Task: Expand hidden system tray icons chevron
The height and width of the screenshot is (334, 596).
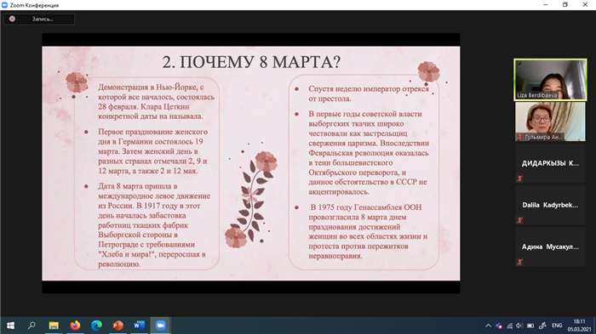Action: [489, 326]
